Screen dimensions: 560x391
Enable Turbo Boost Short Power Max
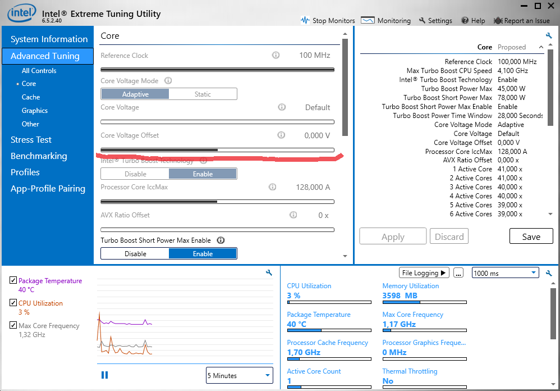[x=203, y=253]
